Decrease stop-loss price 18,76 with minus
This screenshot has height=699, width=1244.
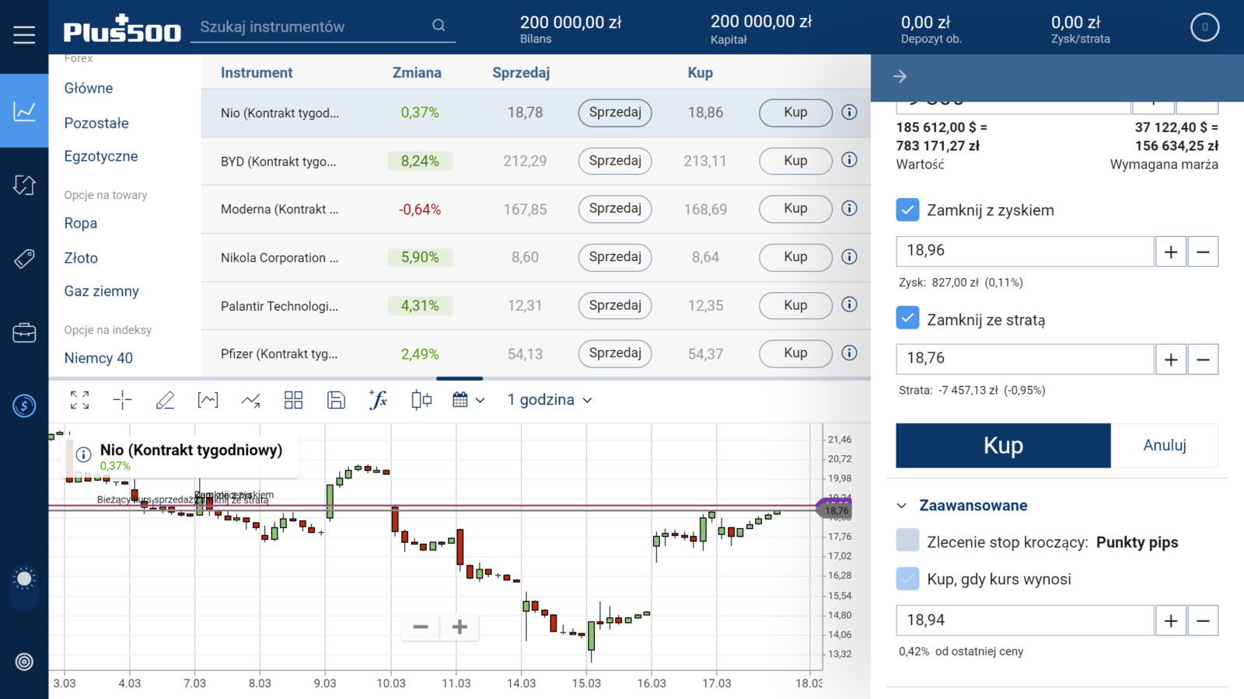(1203, 360)
